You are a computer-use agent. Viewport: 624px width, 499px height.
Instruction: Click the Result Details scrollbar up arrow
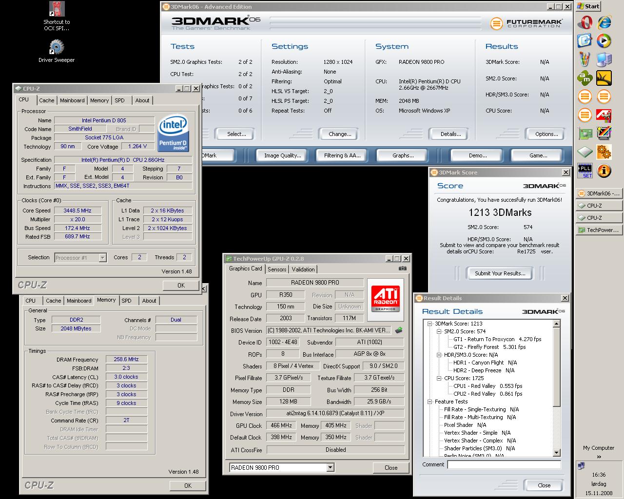click(x=557, y=324)
